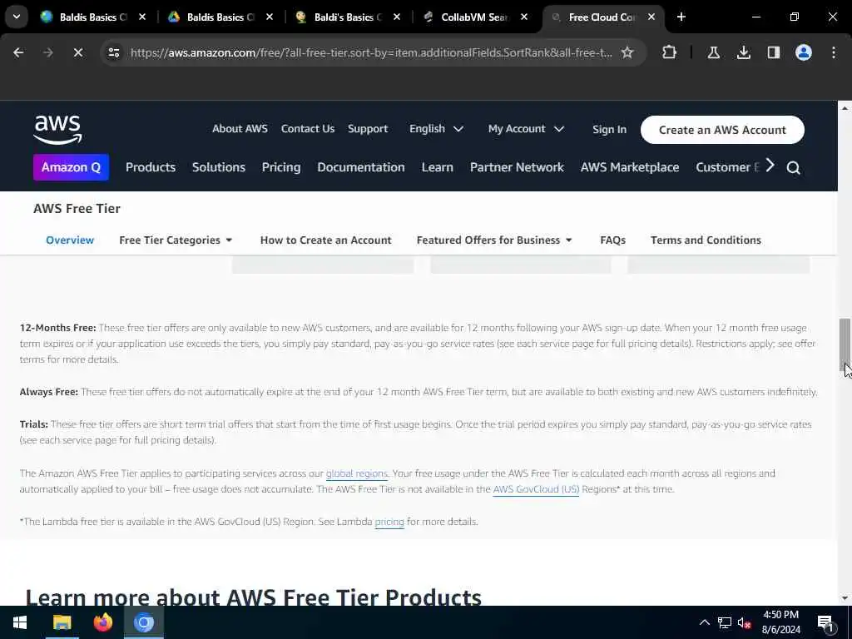The height and width of the screenshot is (639, 852).
Task: Open Pricing menu item
Action: 281,167
